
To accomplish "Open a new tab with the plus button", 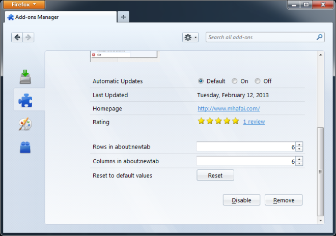I will [123, 17].
